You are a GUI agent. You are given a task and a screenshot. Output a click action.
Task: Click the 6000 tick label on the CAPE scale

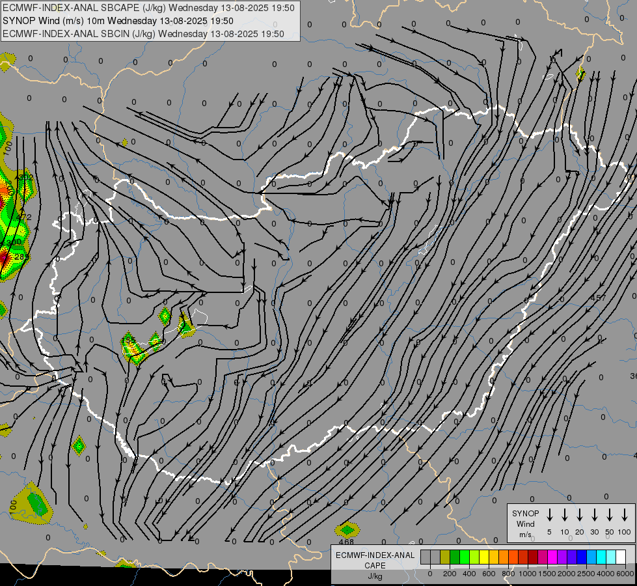625,574
